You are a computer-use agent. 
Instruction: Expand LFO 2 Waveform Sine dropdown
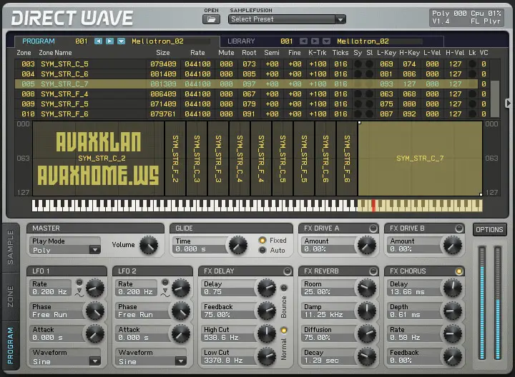(x=181, y=361)
